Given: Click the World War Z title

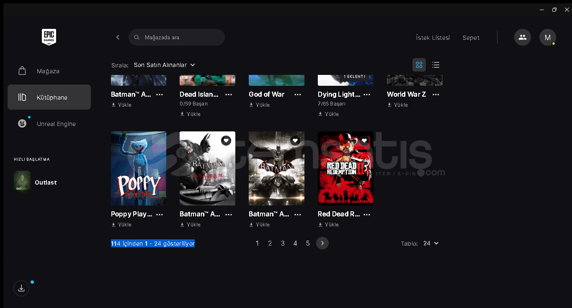Looking at the screenshot, I should [x=407, y=94].
